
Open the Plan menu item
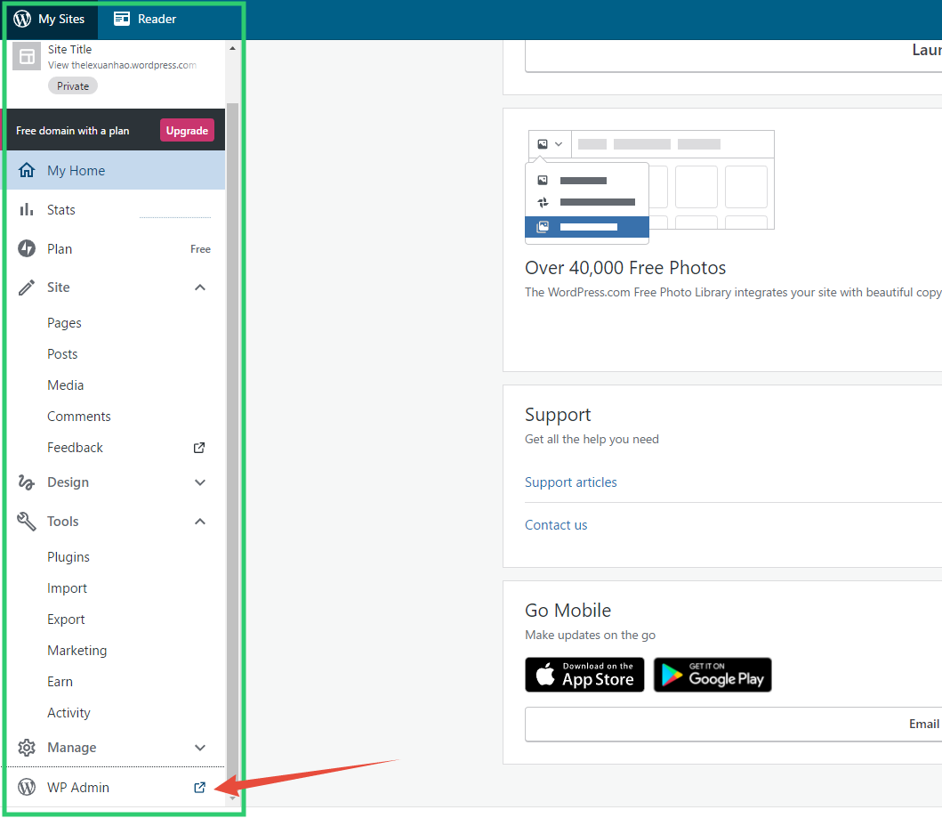(114, 249)
